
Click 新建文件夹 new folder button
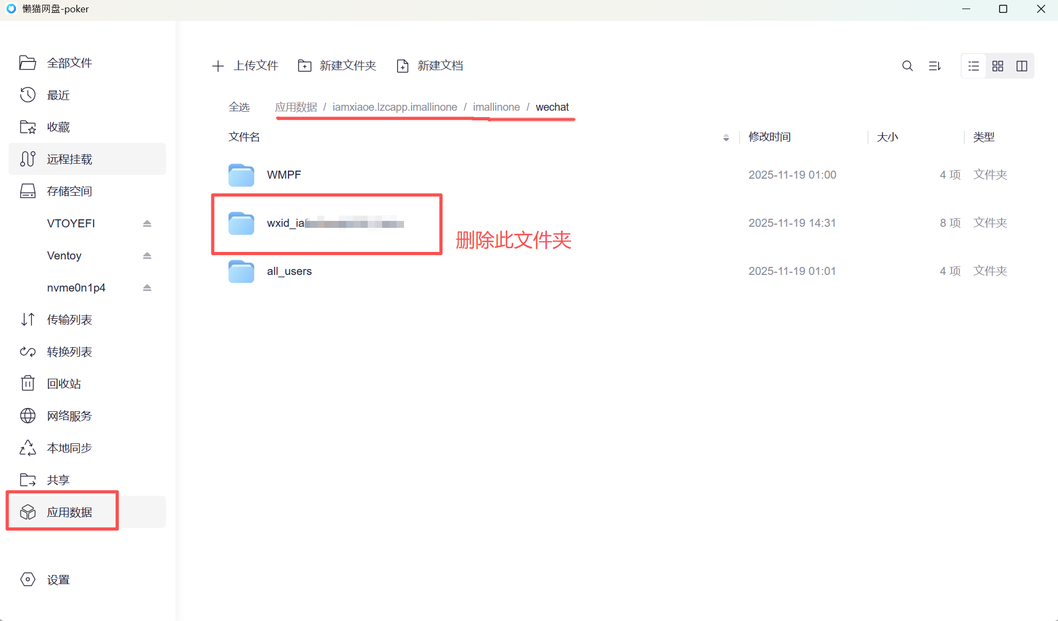(x=337, y=66)
